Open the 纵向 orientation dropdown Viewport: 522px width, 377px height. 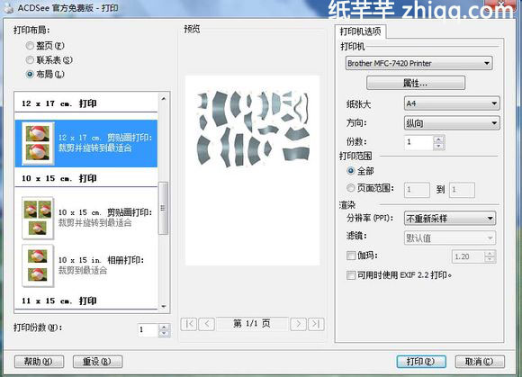(x=452, y=123)
